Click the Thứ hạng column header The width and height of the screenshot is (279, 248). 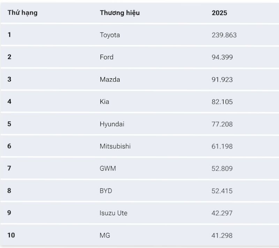point(23,13)
